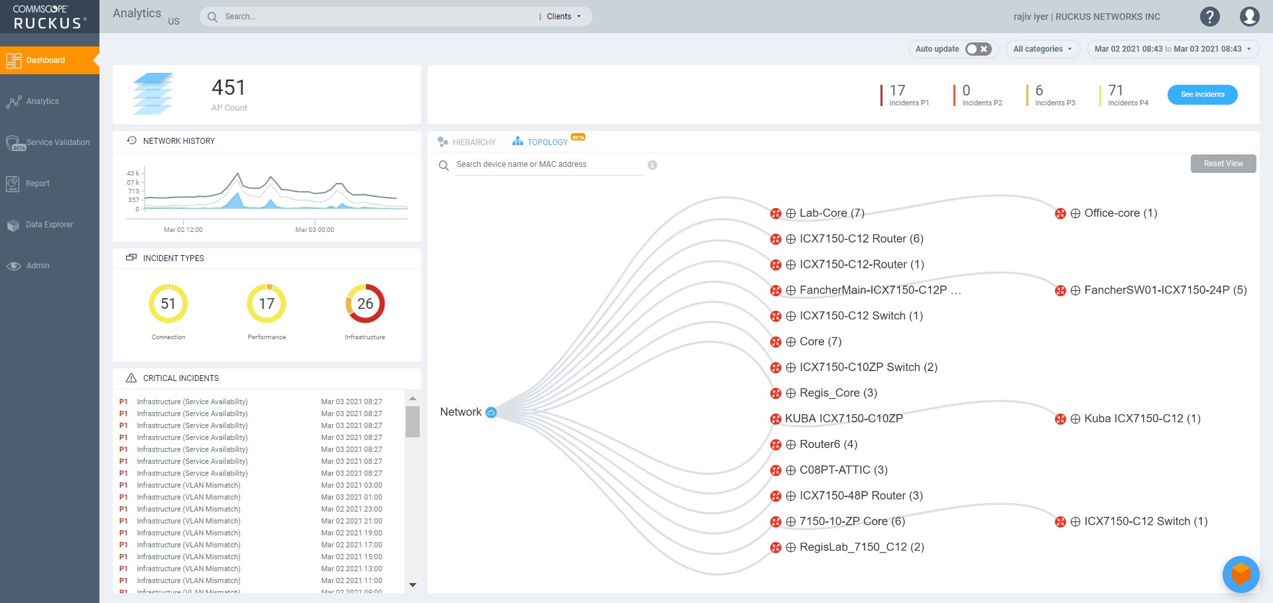Click the Incident Types panel icon
Screen dimensions: 1273x603
(x=131, y=258)
